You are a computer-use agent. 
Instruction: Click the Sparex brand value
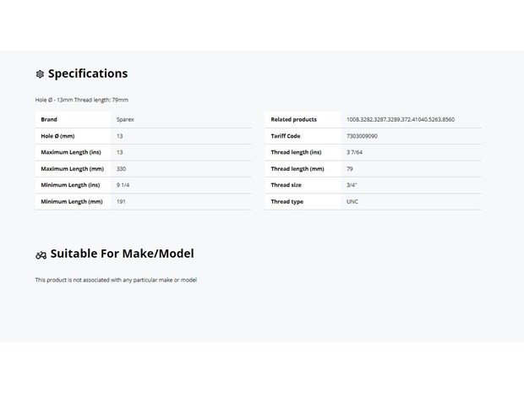click(x=125, y=119)
